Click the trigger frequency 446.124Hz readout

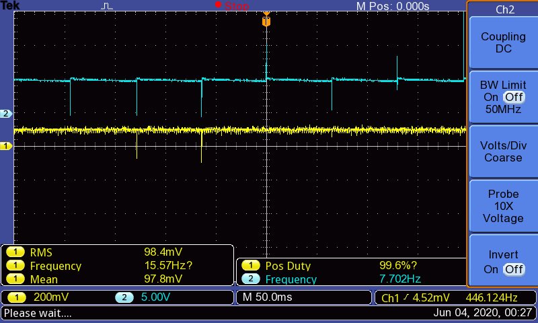point(492,297)
